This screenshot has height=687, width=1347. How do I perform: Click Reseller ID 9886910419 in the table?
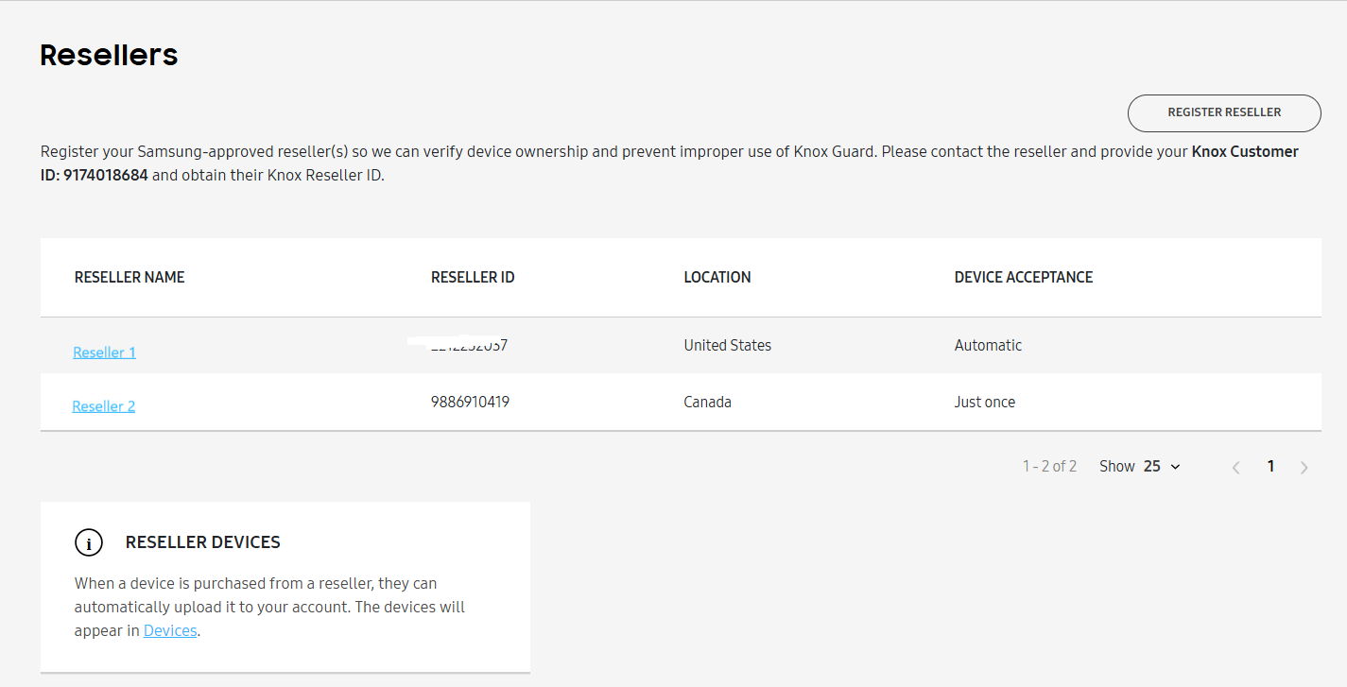(471, 402)
